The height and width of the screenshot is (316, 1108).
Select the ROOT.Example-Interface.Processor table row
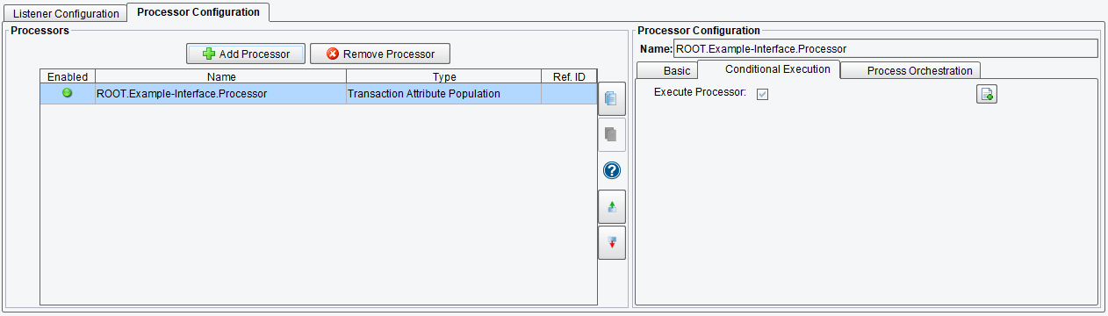pos(318,93)
